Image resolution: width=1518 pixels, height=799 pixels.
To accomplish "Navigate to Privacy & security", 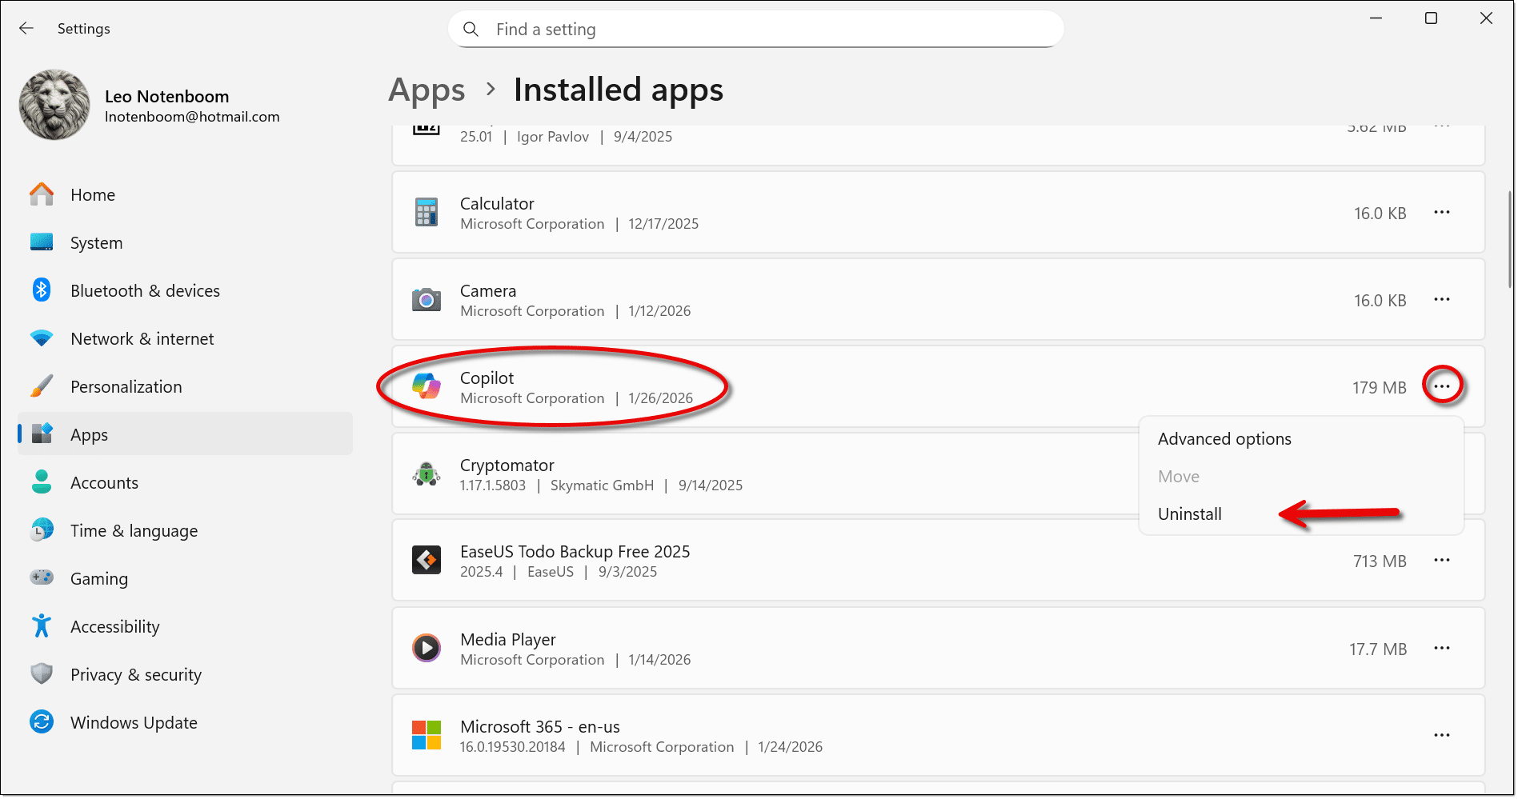I will (135, 675).
